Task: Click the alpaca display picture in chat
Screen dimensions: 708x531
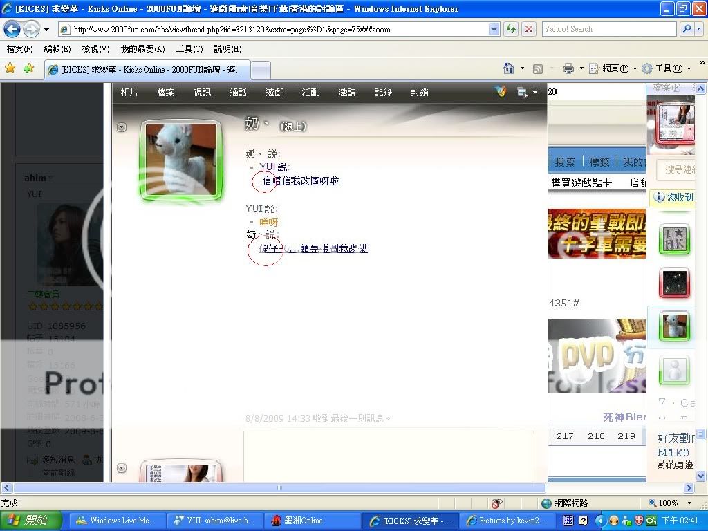Action: [181, 160]
